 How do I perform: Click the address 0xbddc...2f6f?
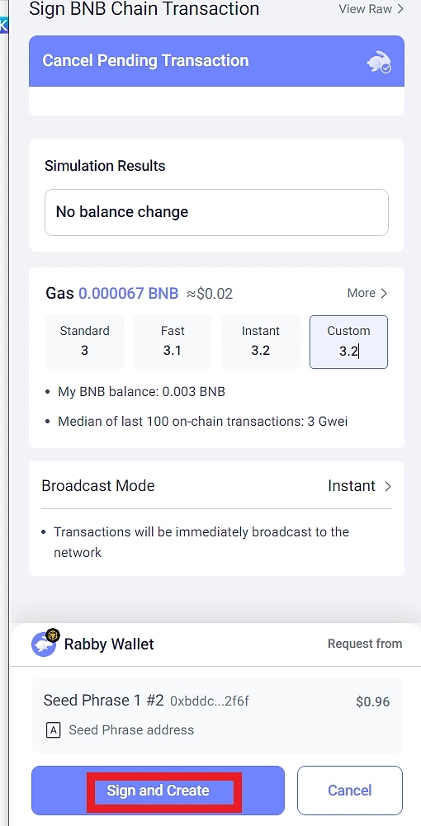pos(210,701)
